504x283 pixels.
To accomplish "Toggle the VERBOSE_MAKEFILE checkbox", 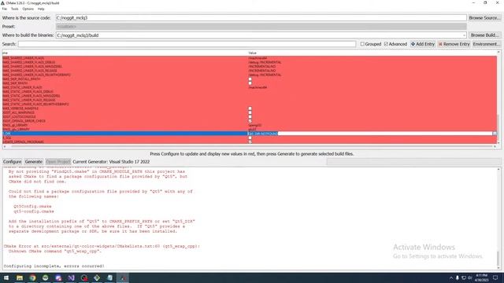I will (x=250, y=108).
